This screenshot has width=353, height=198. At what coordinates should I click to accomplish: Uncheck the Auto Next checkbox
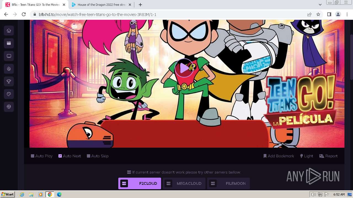60,156
